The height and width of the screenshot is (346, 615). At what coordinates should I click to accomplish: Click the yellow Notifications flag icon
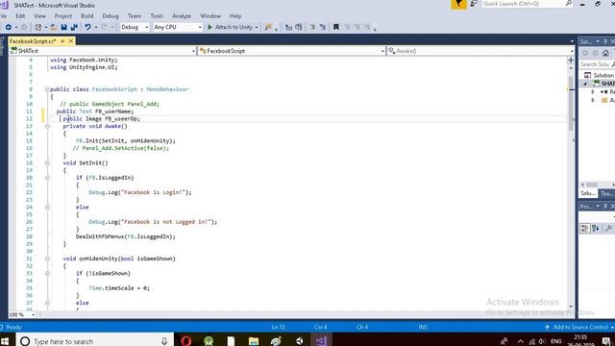click(x=458, y=4)
